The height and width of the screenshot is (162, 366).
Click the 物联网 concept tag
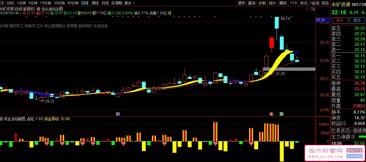(x=30, y=26)
